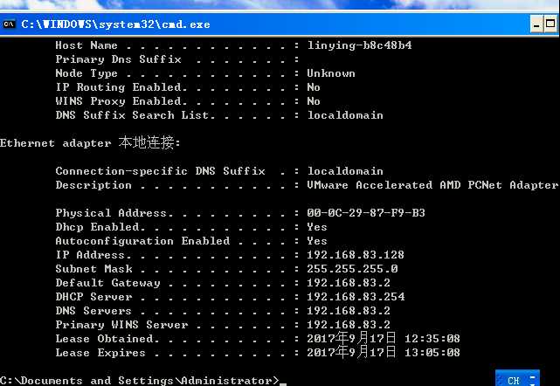Click host name linying-b8c48b4
This screenshot has width=560, height=386.
[359, 45]
